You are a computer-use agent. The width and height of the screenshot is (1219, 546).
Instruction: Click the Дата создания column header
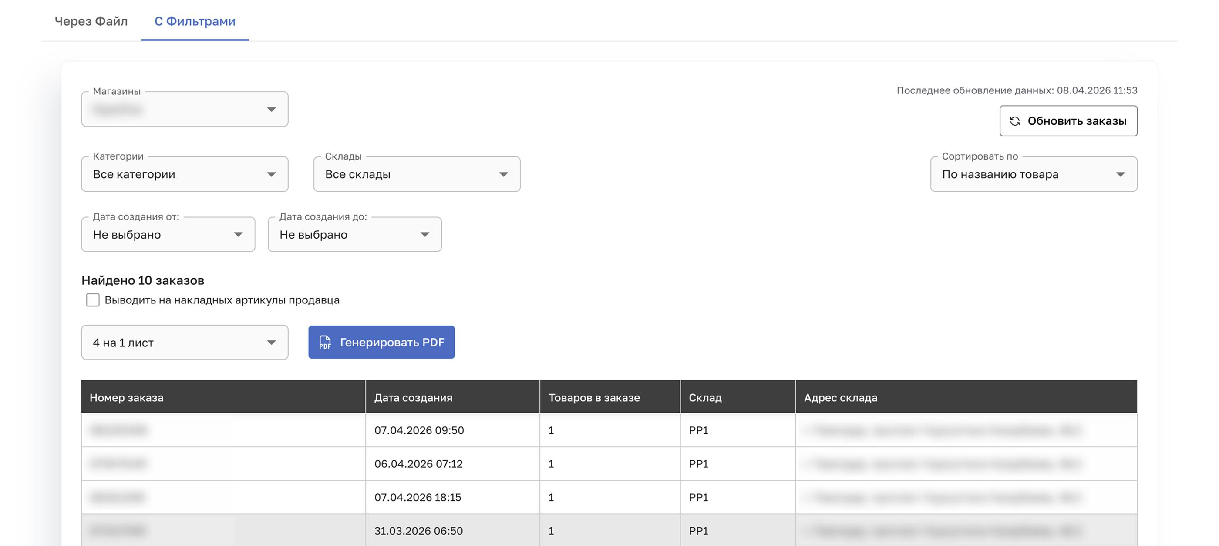click(x=413, y=398)
